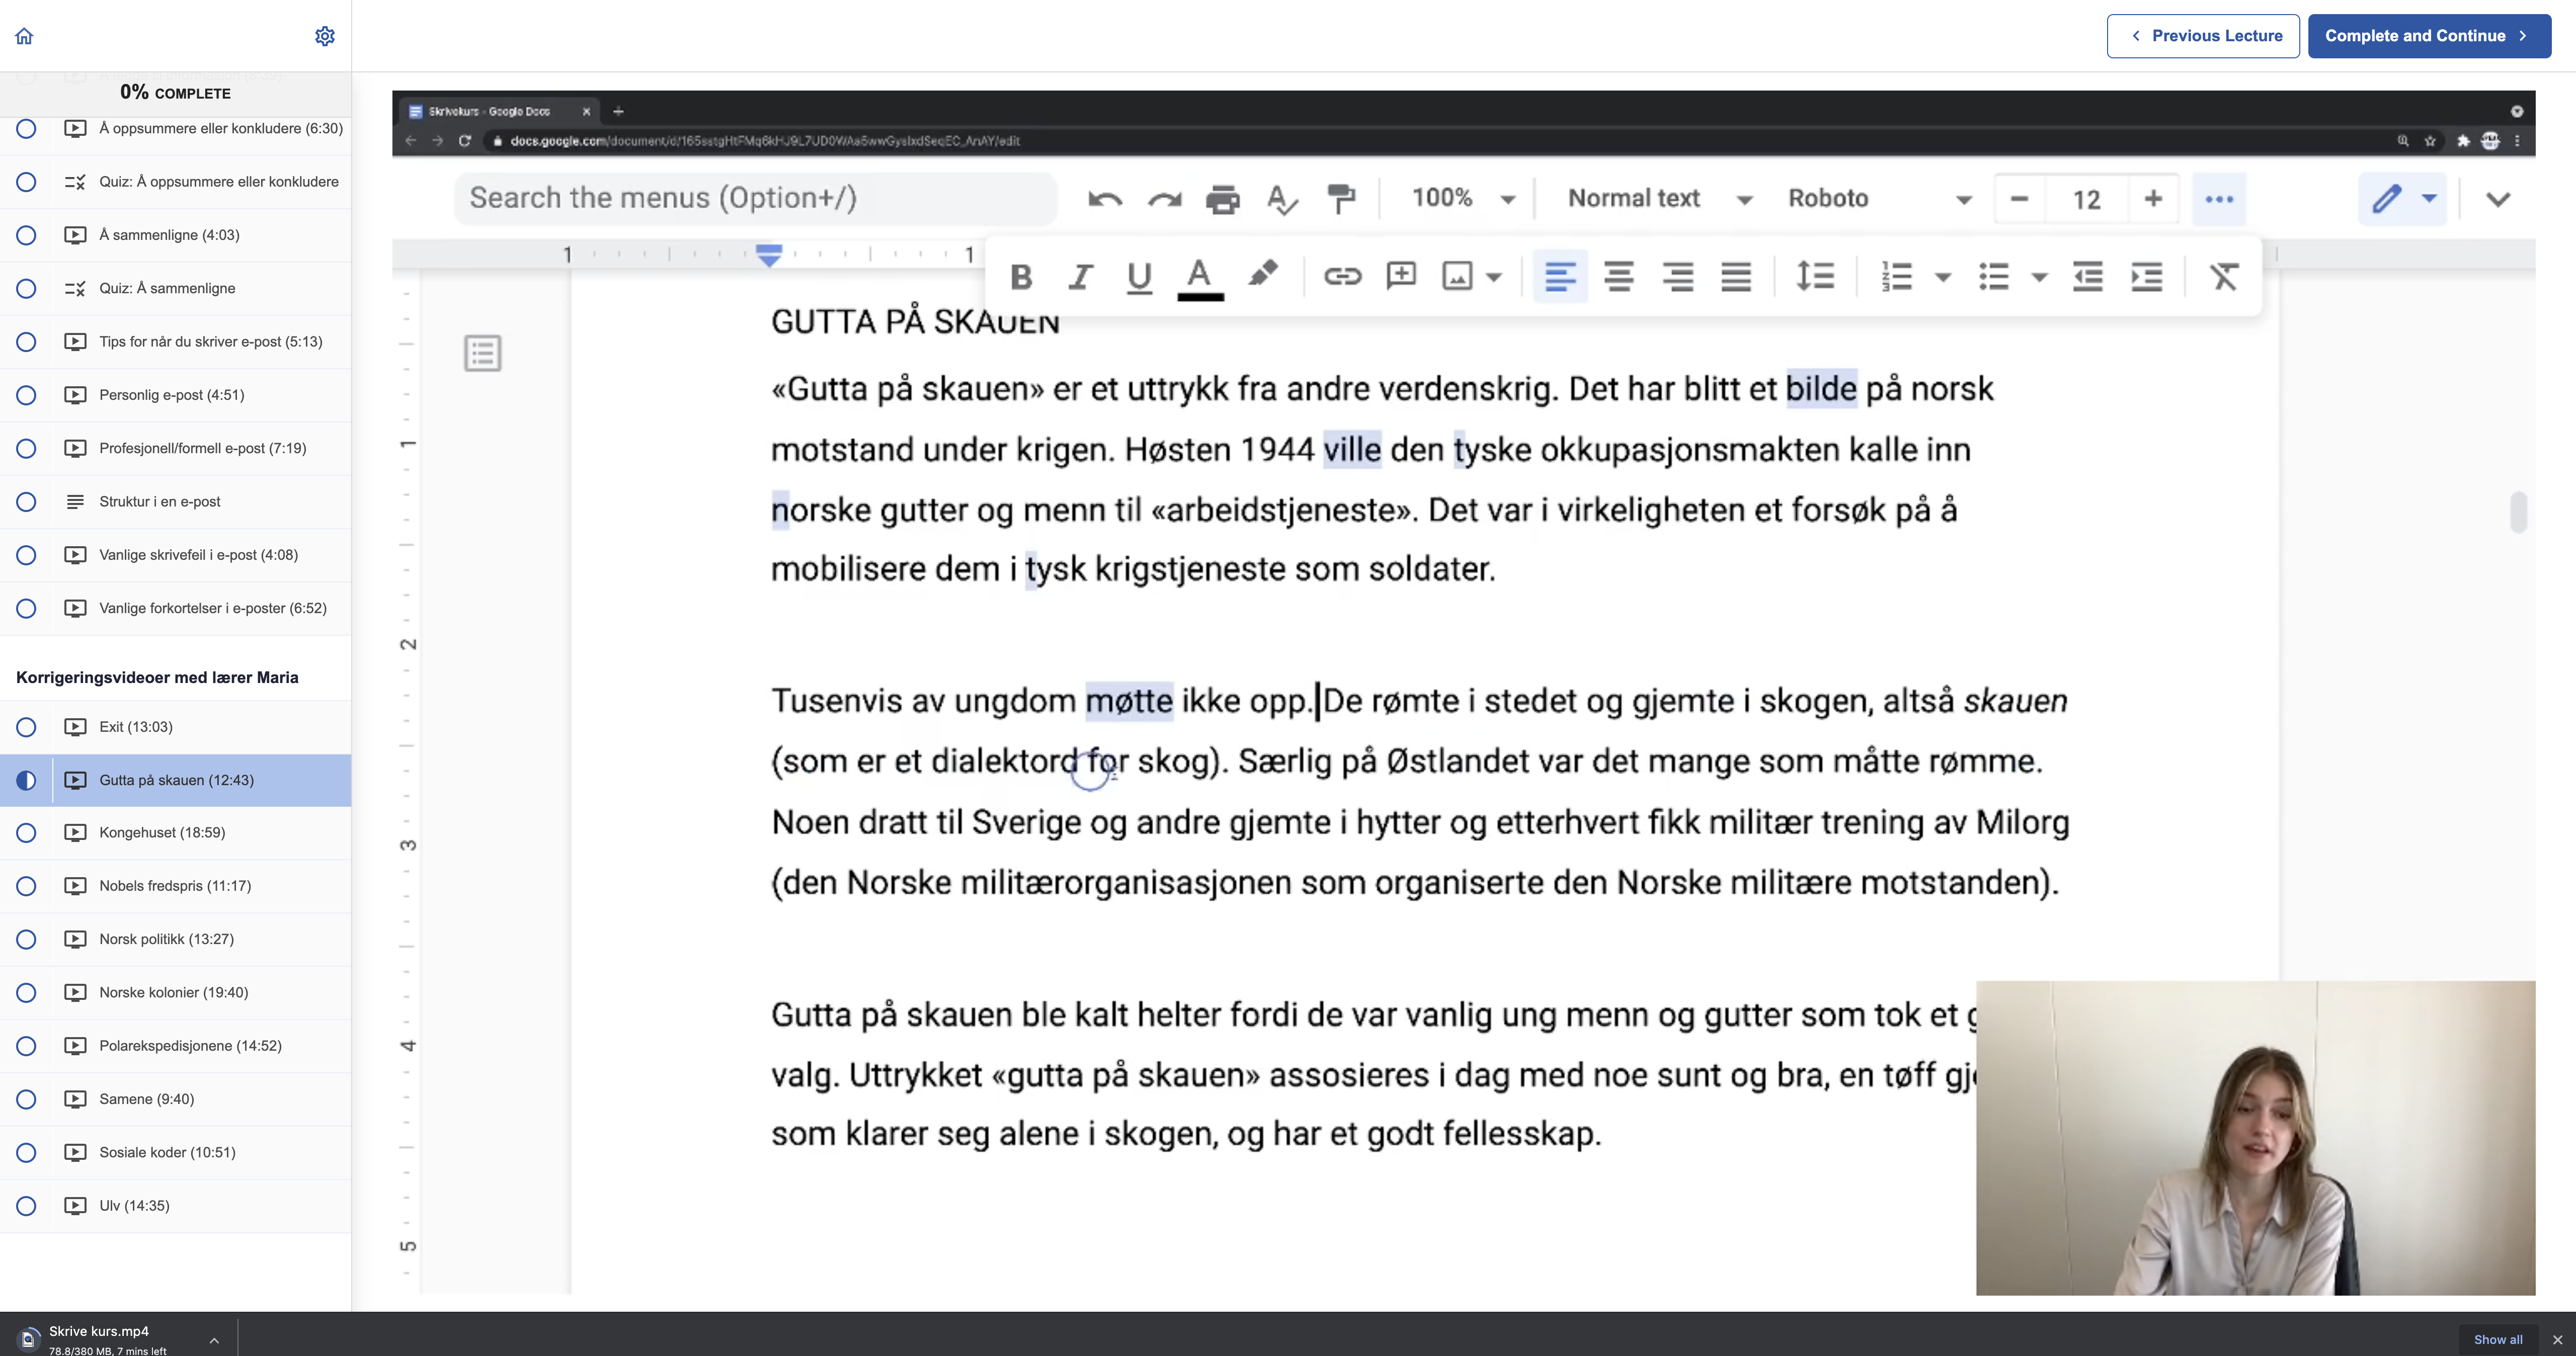
Task: Toggle italic formatting
Action: click(x=1080, y=277)
